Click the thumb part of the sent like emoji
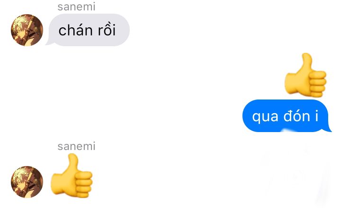Screen dimensions: 340x208 [304, 64]
